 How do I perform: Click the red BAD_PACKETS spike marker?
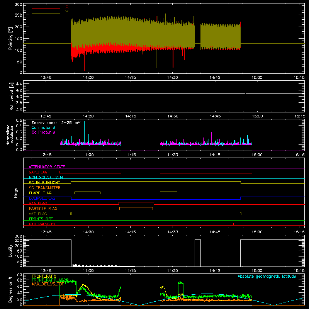coord(234,224)
